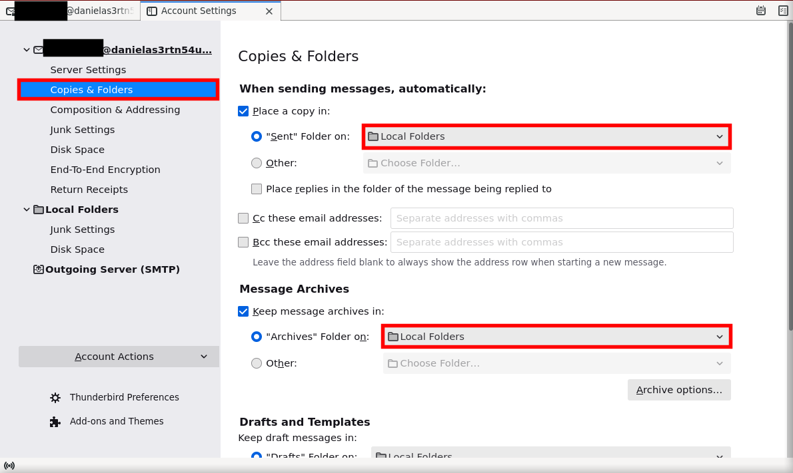Click the online status icon in status bar

coord(9,466)
